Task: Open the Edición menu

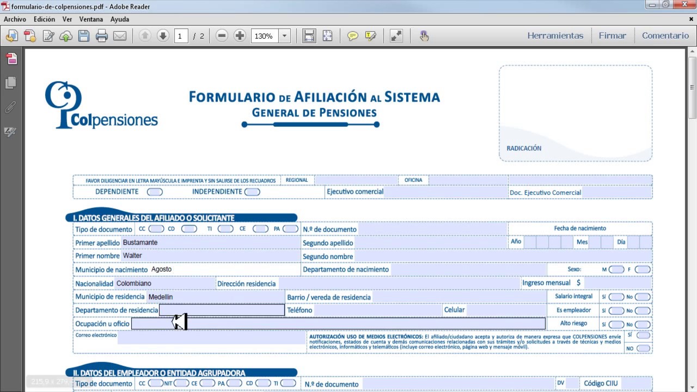Action: click(x=44, y=19)
